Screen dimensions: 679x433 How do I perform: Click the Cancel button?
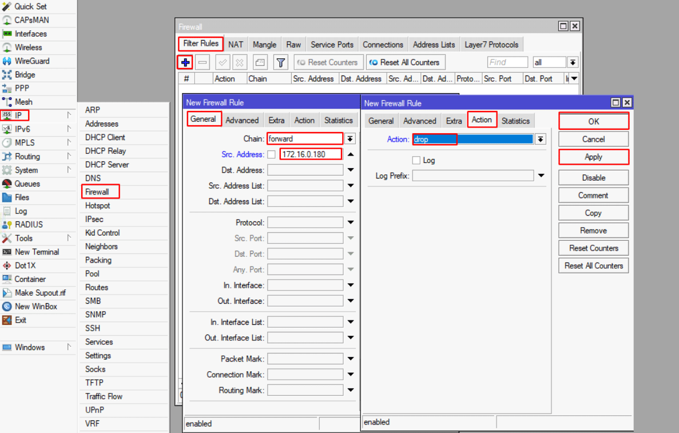(x=593, y=139)
